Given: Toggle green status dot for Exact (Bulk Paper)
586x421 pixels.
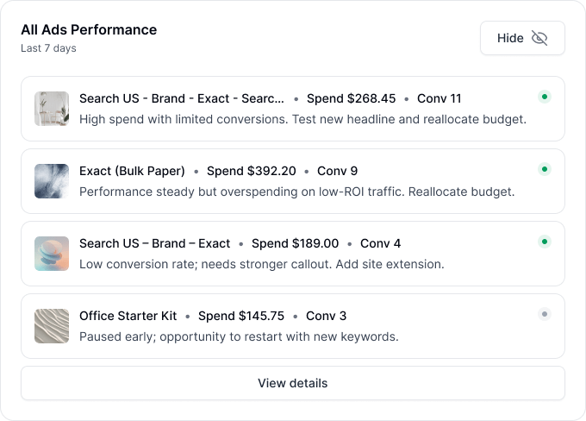Looking at the screenshot, I should (544, 169).
